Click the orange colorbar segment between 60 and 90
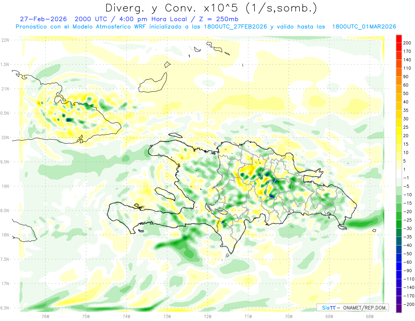This screenshot has width=415, height=321. point(399,81)
